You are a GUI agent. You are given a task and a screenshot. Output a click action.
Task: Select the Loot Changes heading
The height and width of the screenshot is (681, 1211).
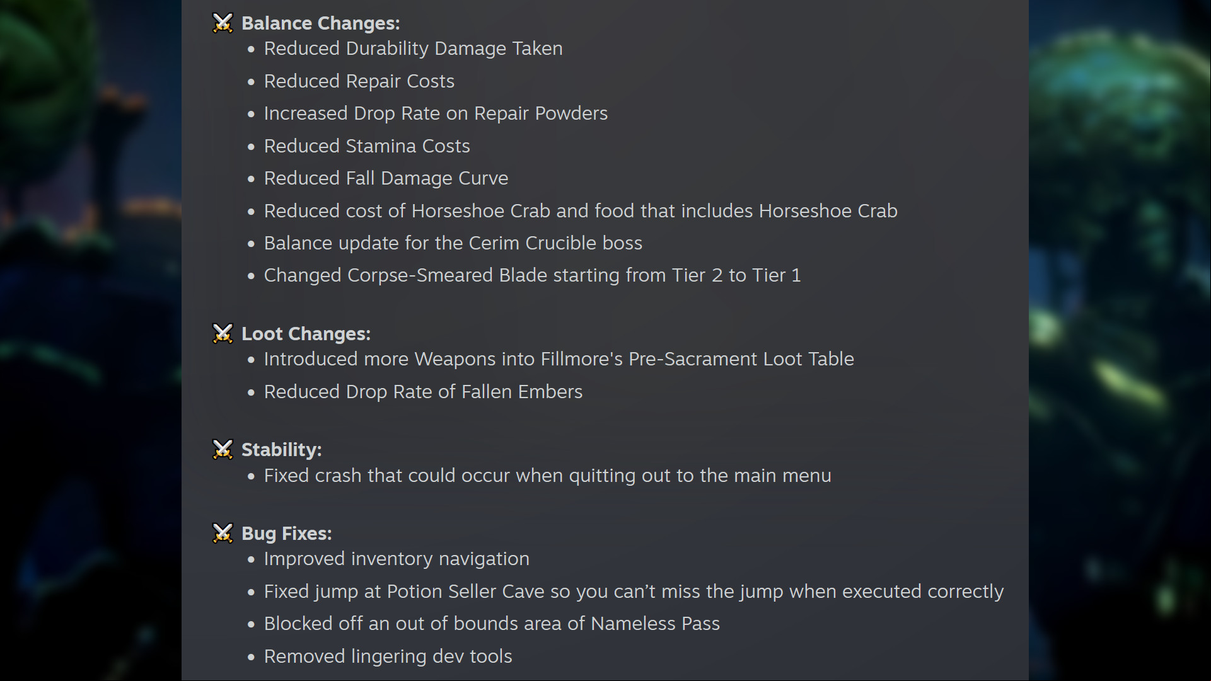[x=306, y=334]
